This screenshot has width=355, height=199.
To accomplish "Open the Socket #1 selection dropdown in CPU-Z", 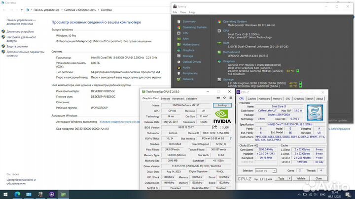I will pos(266,171).
